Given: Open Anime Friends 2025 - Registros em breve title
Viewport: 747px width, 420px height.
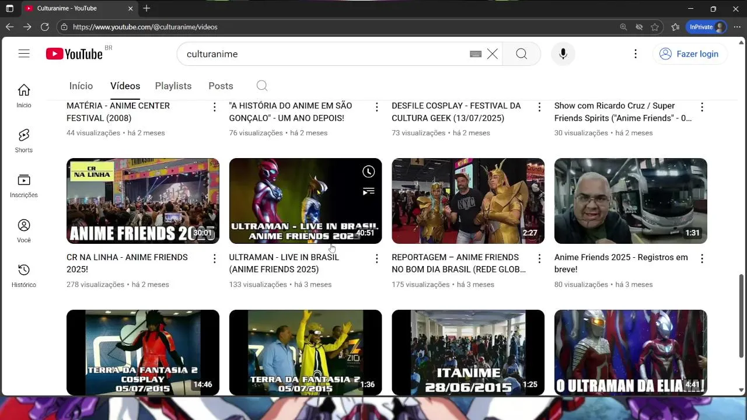Looking at the screenshot, I should click(x=621, y=263).
